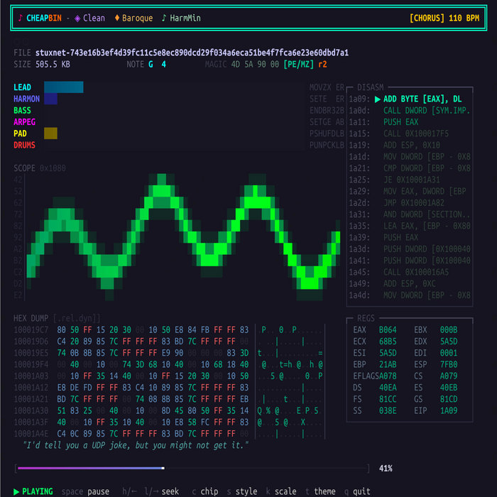
Task: Click the EIP register value 1A09
Action: [x=449, y=410]
